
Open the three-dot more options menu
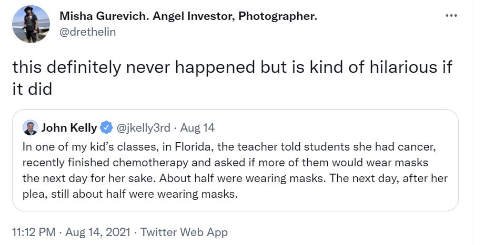(451, 16)
